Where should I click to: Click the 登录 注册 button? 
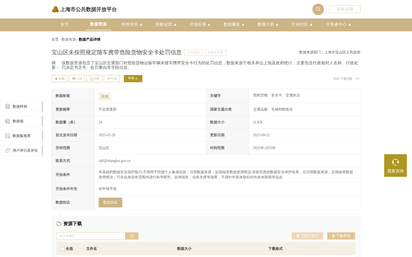(345, 9)
